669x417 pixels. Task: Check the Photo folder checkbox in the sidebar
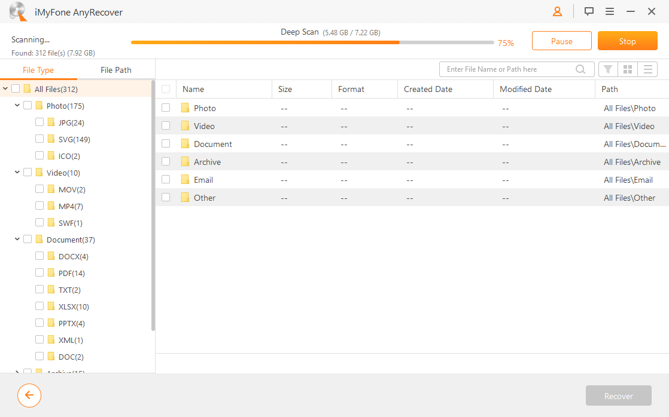point(28,105)
